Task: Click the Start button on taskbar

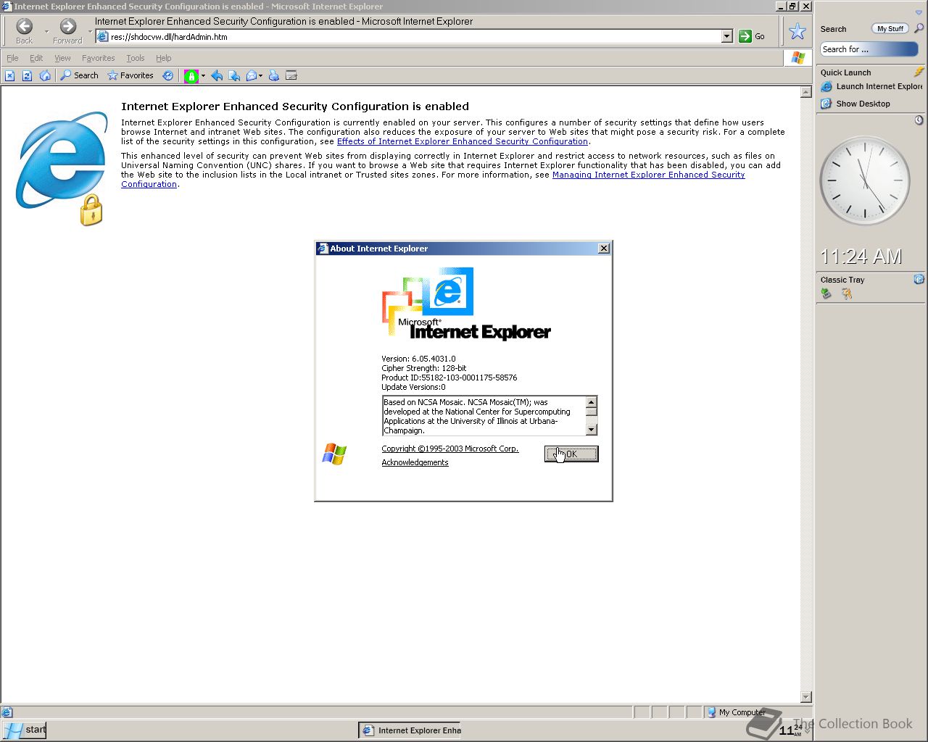Action: coord(24,730)
